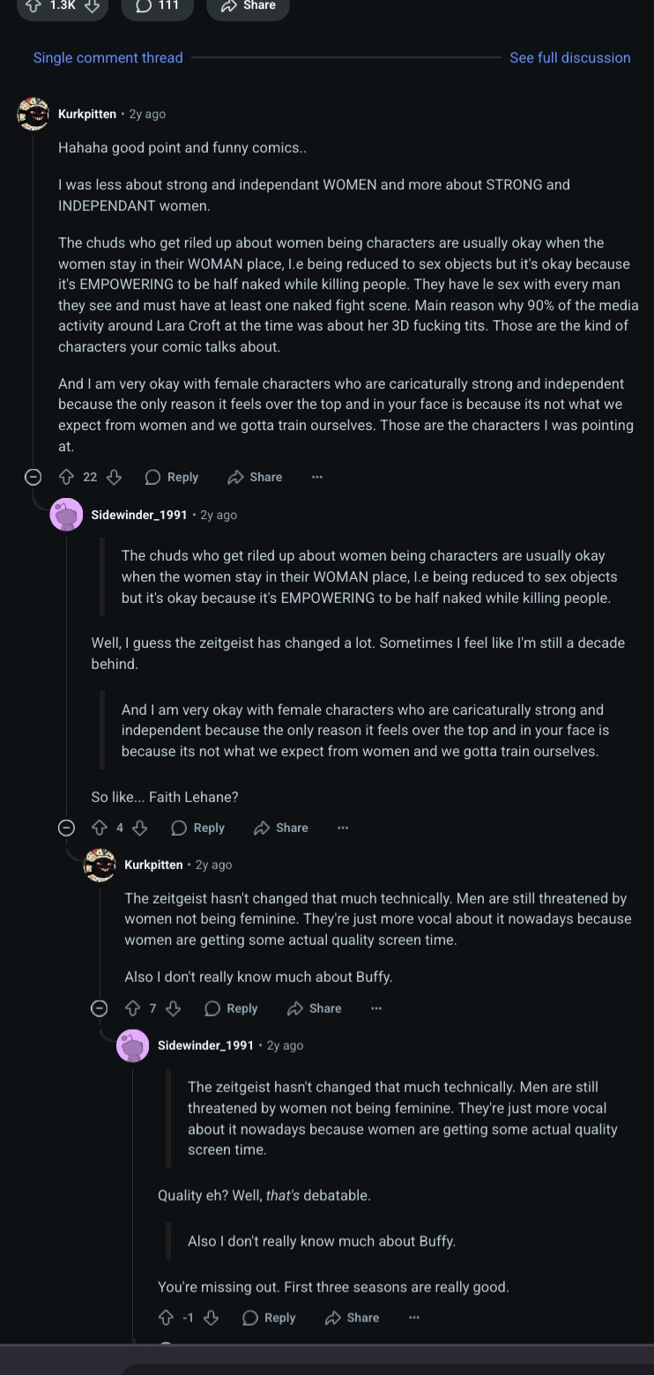Open more options on the 22-point comment
The image size is (654, 1375).
pyautogui.click(x=317, y=477)
